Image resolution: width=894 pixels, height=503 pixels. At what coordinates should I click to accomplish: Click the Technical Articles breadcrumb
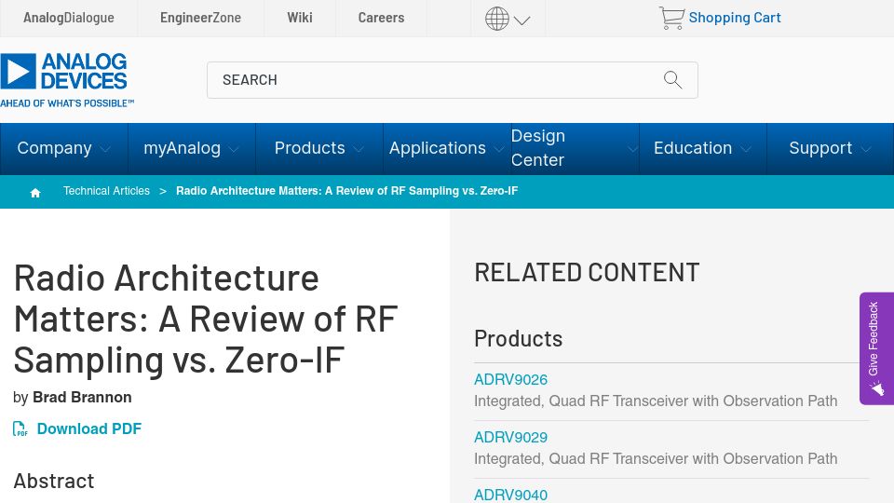(x=106, y=191)
